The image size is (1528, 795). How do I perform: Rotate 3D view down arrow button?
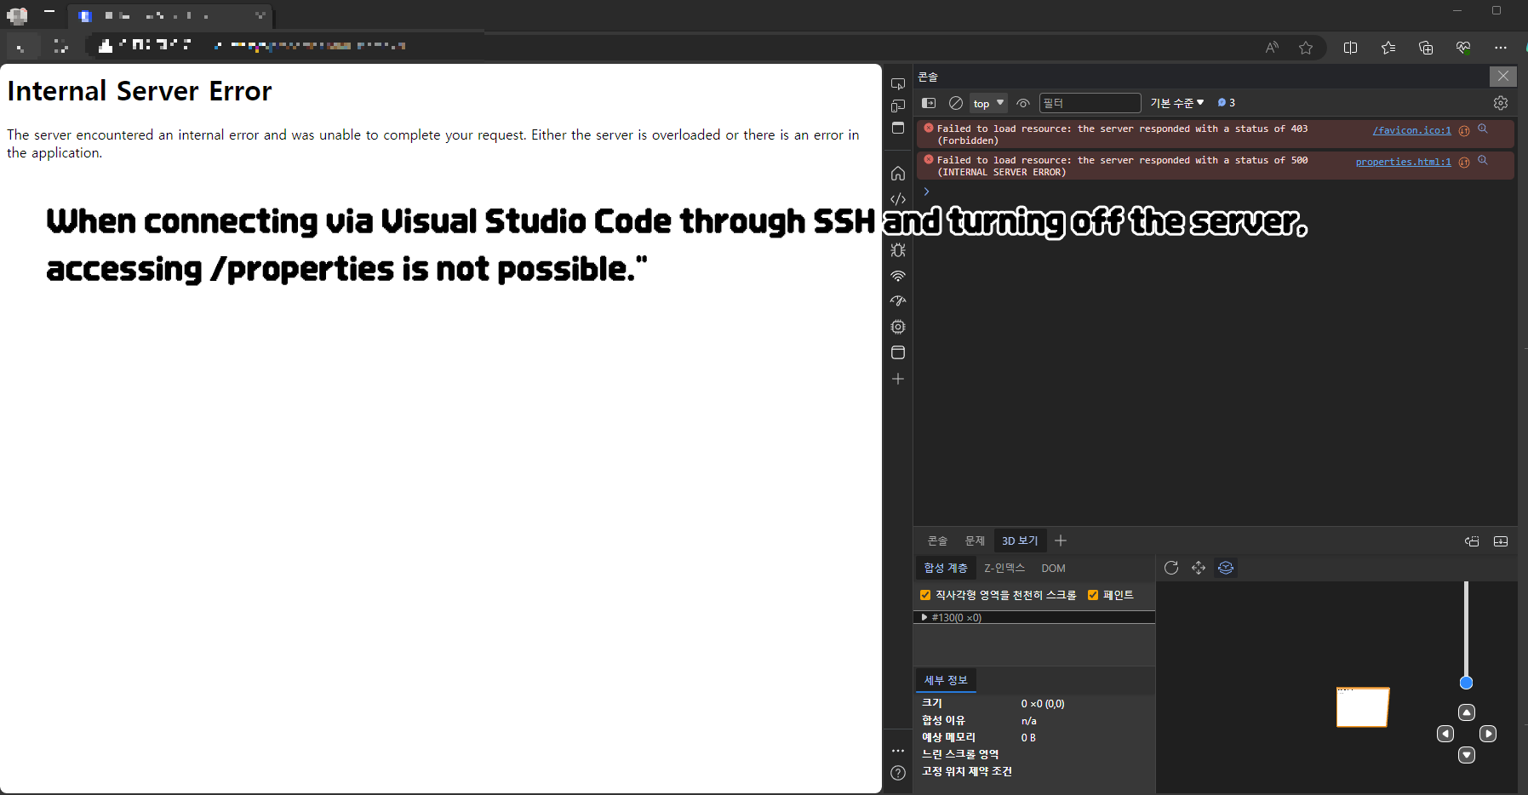point(1467,755)
